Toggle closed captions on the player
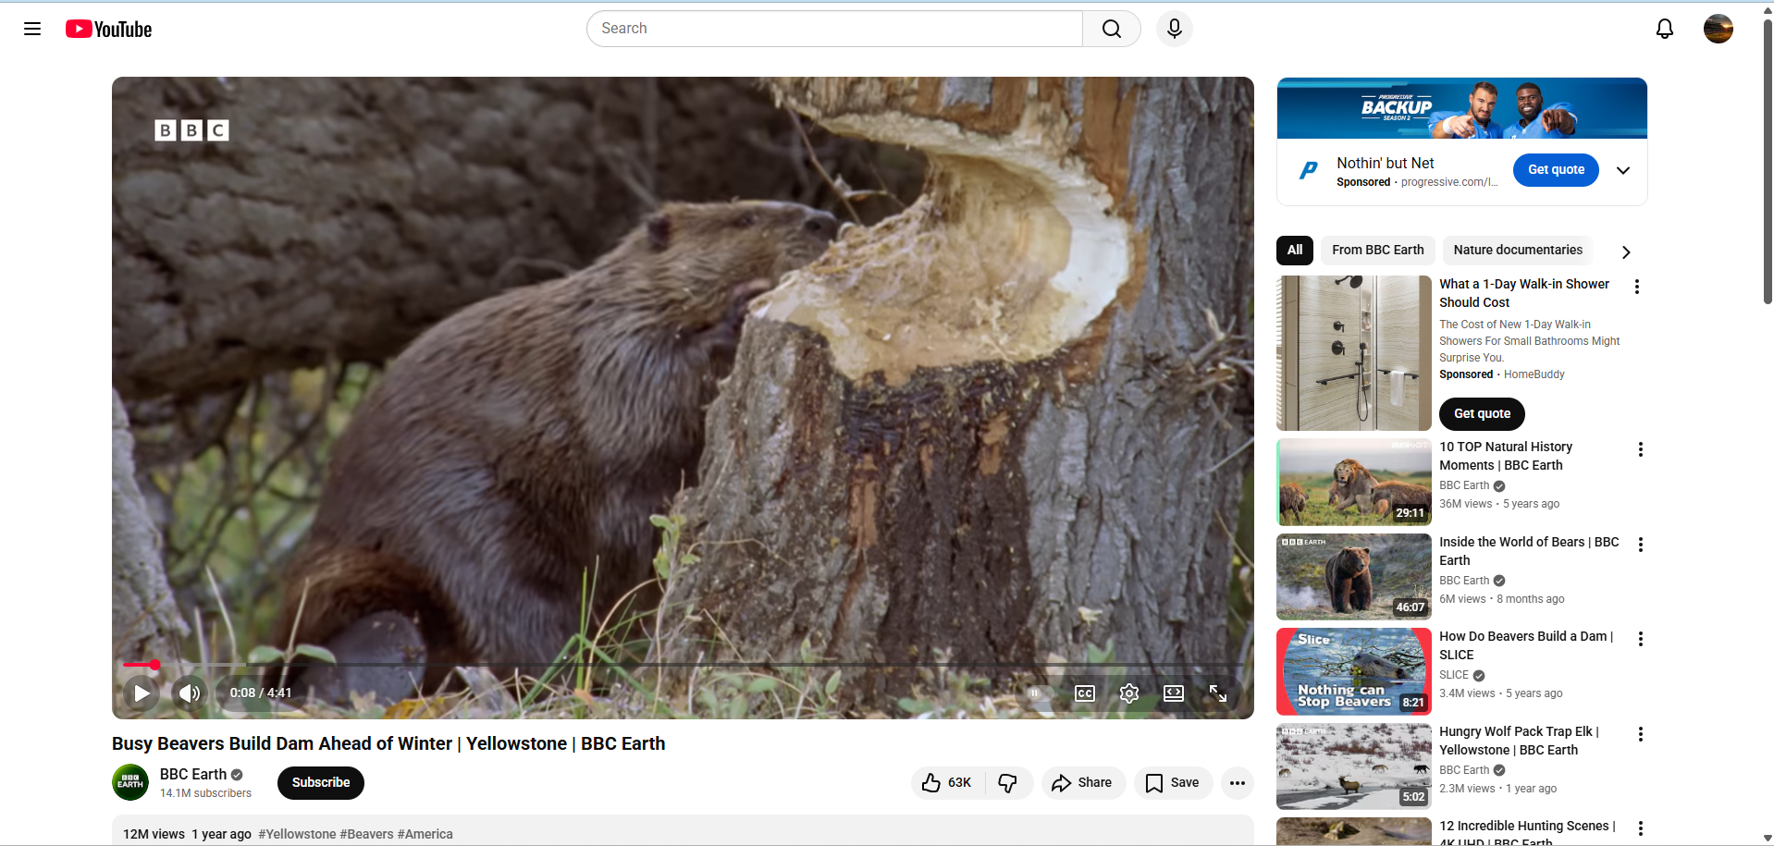 pyautogui.click(x=1084, y=693)
